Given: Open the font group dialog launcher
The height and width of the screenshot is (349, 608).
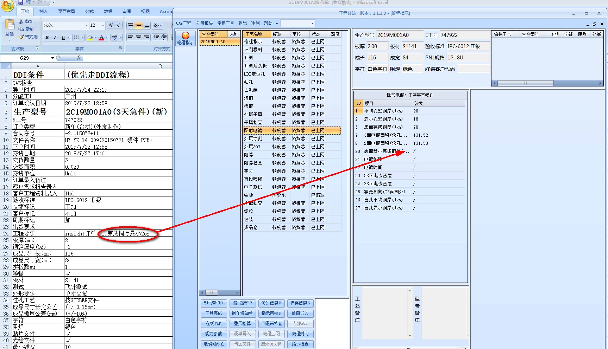Looking at the screenshot, I should (x=121, y=48).
